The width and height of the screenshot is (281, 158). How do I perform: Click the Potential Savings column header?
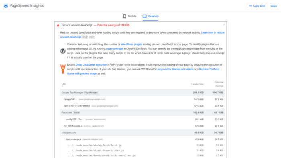tap(219, 84)
